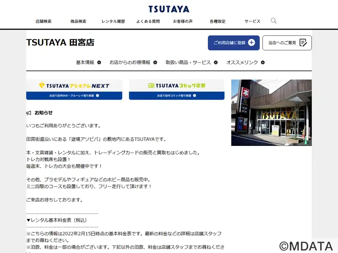The height and width of the screenshot is (253, 338).
Task: Click arrow icon on コミック定額 banner
Action: 200,96
